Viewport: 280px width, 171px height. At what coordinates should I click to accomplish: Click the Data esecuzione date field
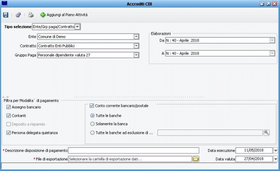click(254, 150)
